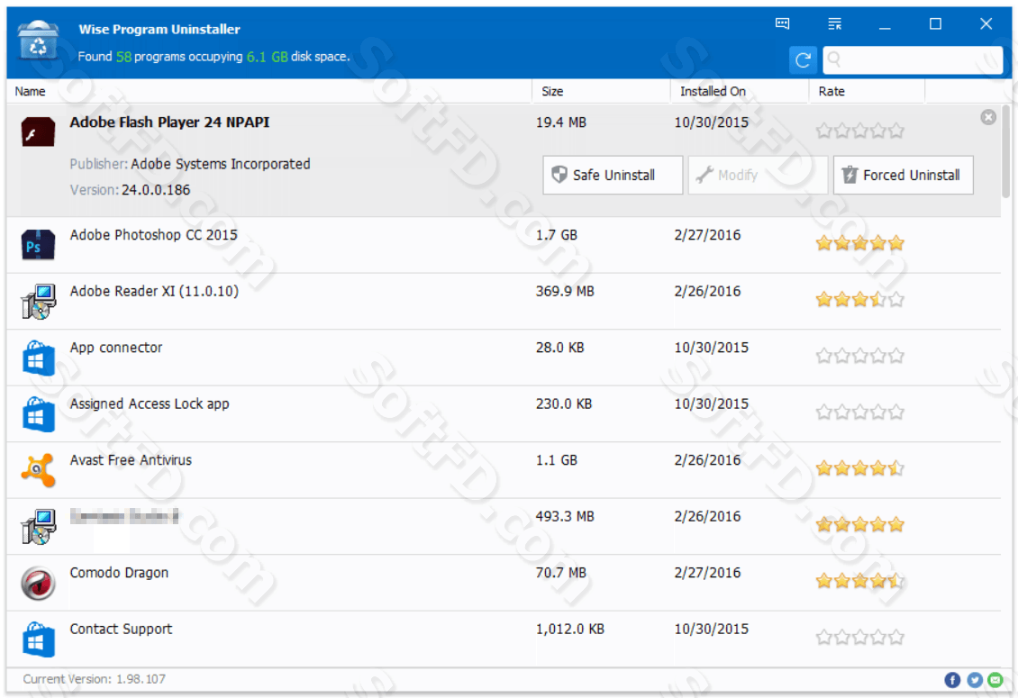The image size is (1018, 698).
Task: Click the Comodo Dragon browser icon
Action: click(x=38, y=583)
